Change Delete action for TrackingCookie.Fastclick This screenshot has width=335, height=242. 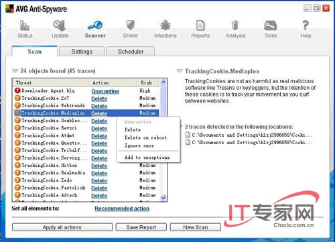pos(99,188)
